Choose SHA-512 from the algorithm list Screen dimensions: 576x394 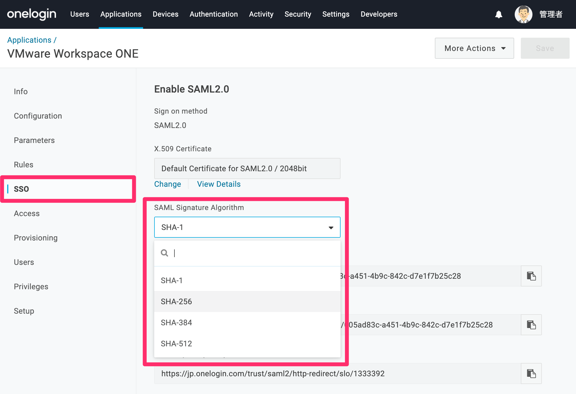click(x=247, y=344)
